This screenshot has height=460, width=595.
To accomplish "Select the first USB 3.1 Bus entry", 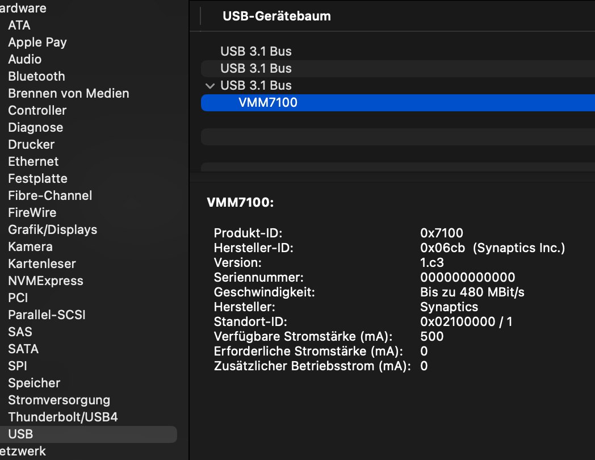I will click(x=255, y=51).
